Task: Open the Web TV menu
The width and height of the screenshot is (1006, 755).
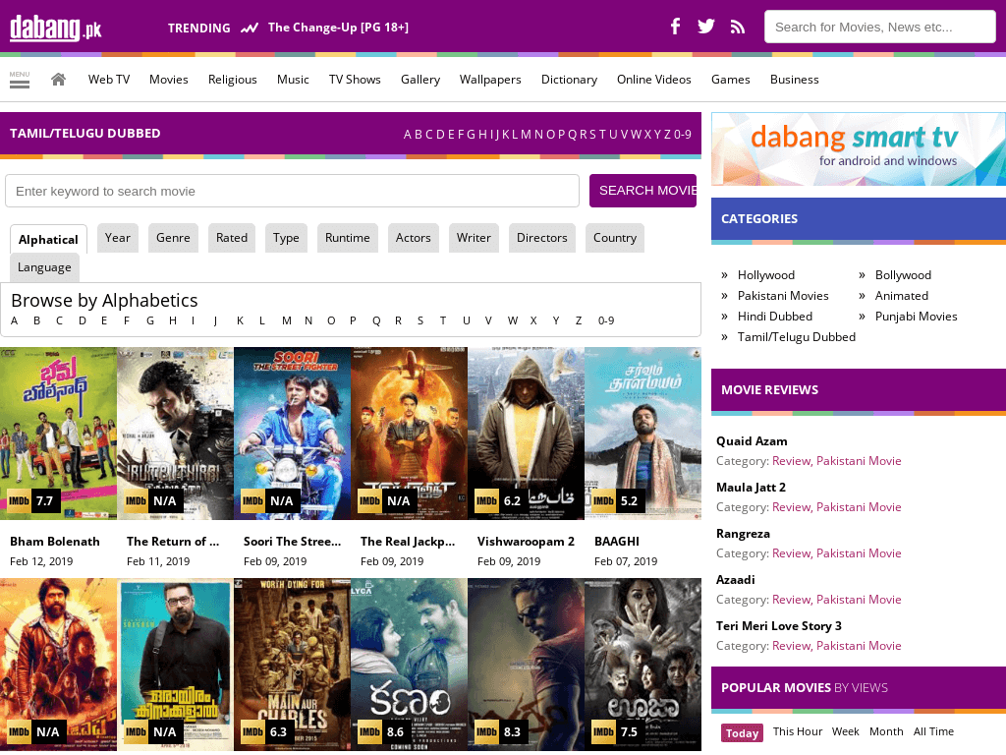Action: pyautogui.click(x=109, y=80)
